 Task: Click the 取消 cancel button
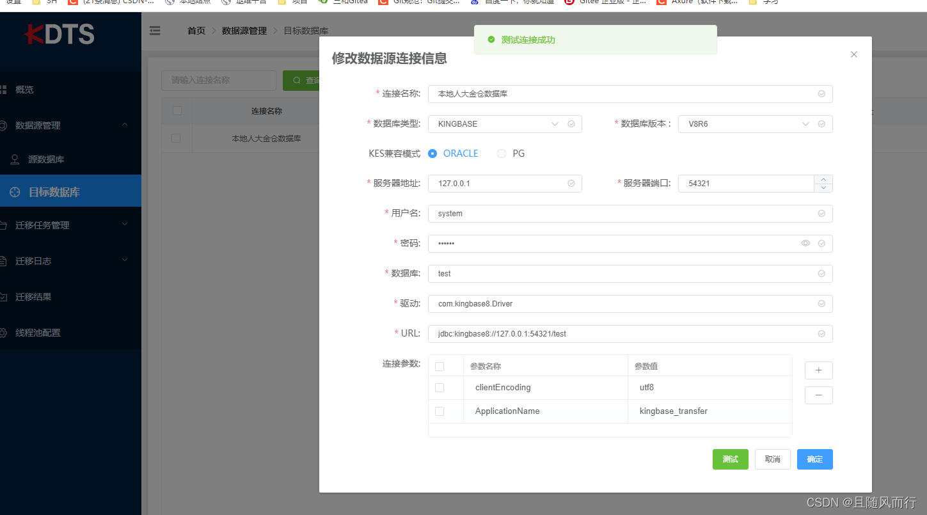773,459
